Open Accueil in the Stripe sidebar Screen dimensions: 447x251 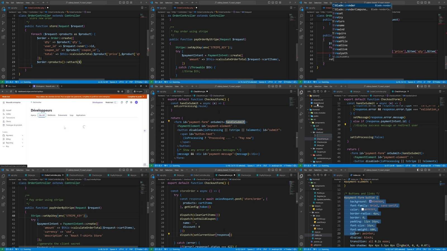8,110
